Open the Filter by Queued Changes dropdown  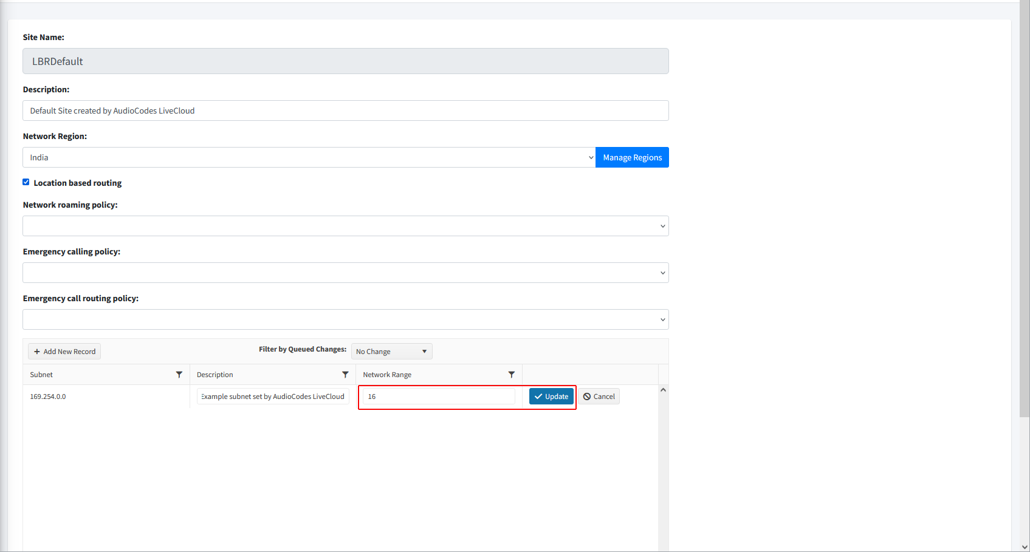tap(391, 352)
